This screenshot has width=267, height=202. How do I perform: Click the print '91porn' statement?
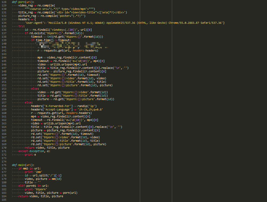coord(36,189)
